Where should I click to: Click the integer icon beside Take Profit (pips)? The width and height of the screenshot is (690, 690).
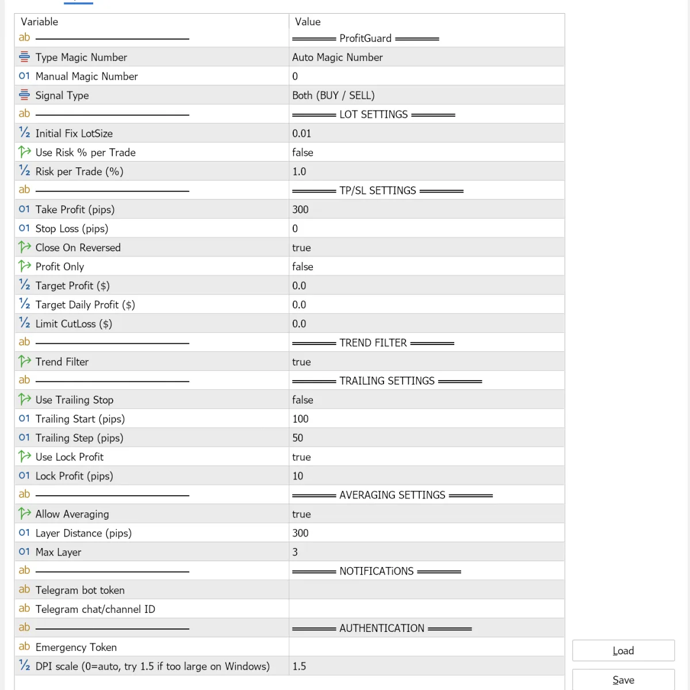[x=24, y=209]
